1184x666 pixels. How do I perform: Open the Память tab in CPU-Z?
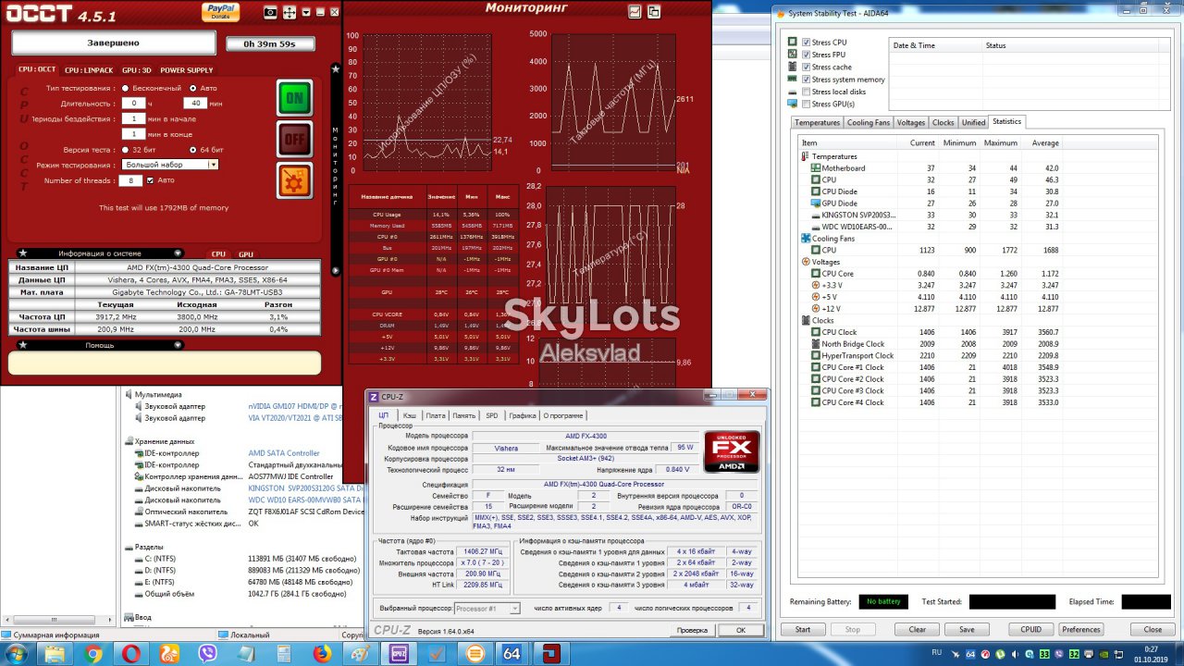click(x=464, y=416)
